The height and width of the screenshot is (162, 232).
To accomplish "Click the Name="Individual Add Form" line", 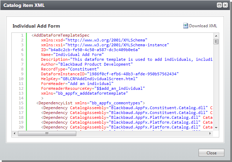I will (72, 55).
